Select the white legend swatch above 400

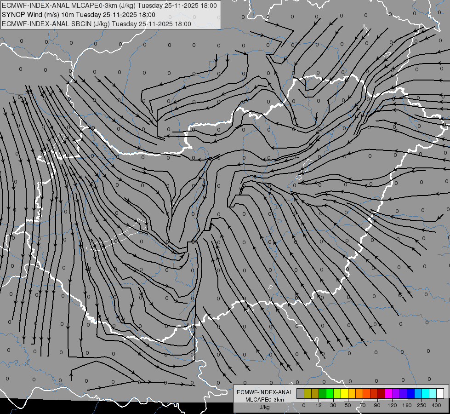coord(440,393)
